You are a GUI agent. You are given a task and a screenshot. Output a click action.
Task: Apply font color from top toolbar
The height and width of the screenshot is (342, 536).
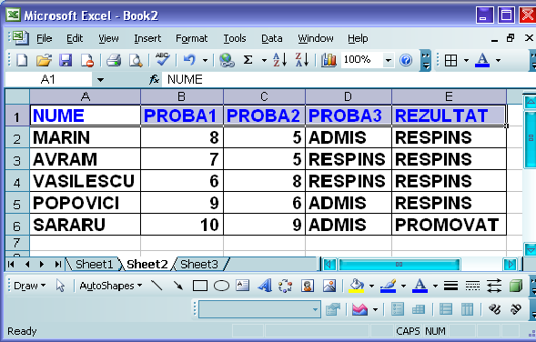[482, 60]
